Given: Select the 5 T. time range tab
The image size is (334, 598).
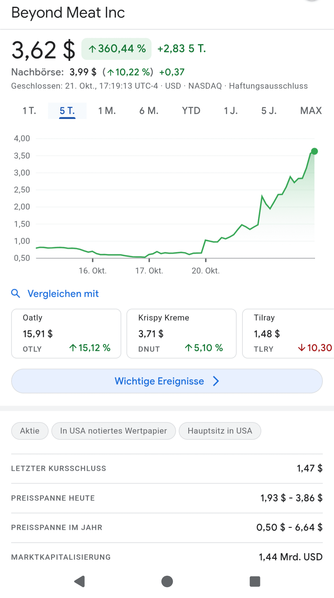Looking at the screenshot, I should (67, 111).
